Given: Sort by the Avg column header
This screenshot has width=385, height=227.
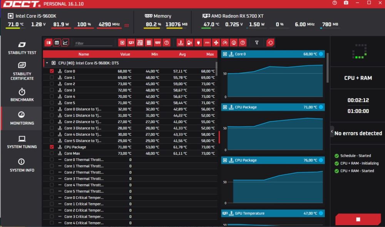Looking at the screenshot, I should tap(182, 54).
